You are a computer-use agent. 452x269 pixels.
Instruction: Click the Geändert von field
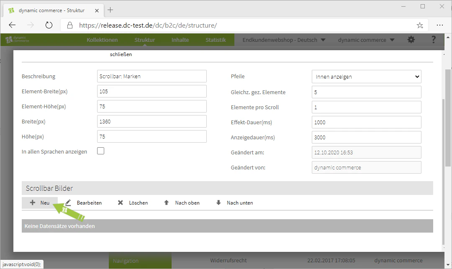point(366,167)
